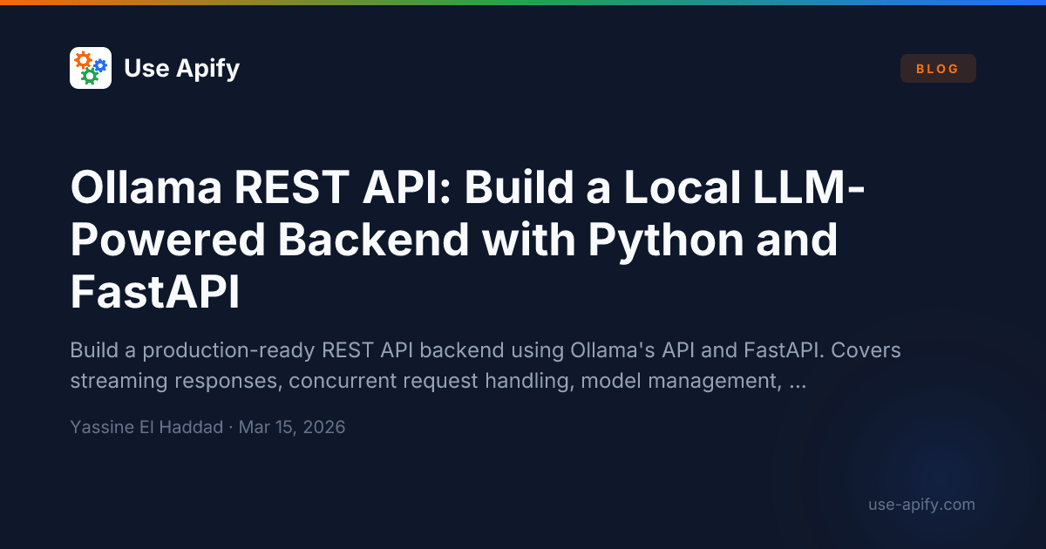Visit the use-apify.com link
Image resolution: width=1046 pixels, height=549 pixels.
[x=922, y=505]
